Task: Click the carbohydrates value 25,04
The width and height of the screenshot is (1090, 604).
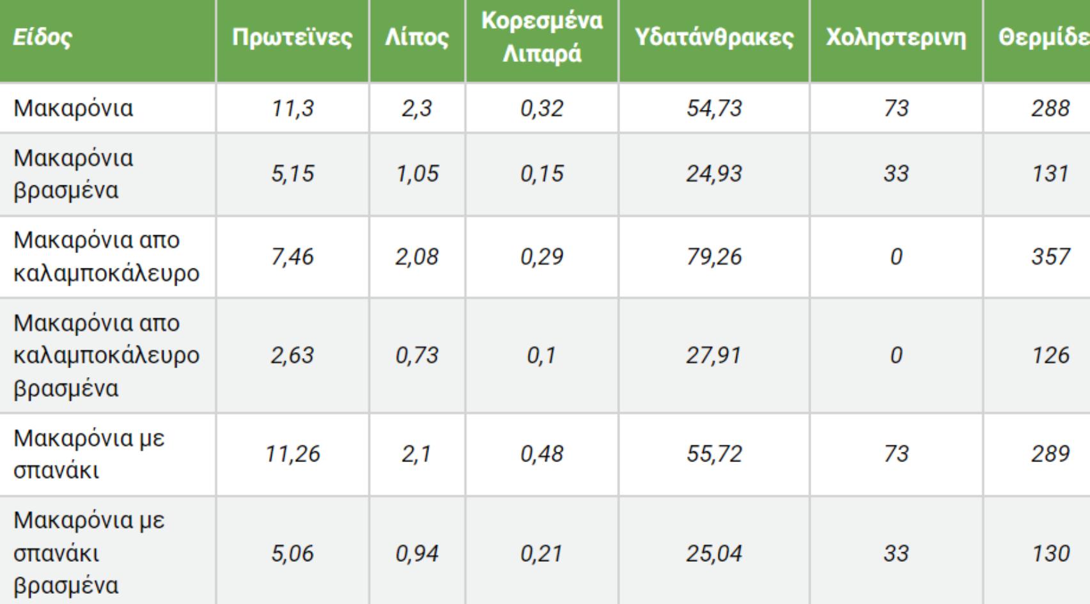Action: [x=713, y=553]
